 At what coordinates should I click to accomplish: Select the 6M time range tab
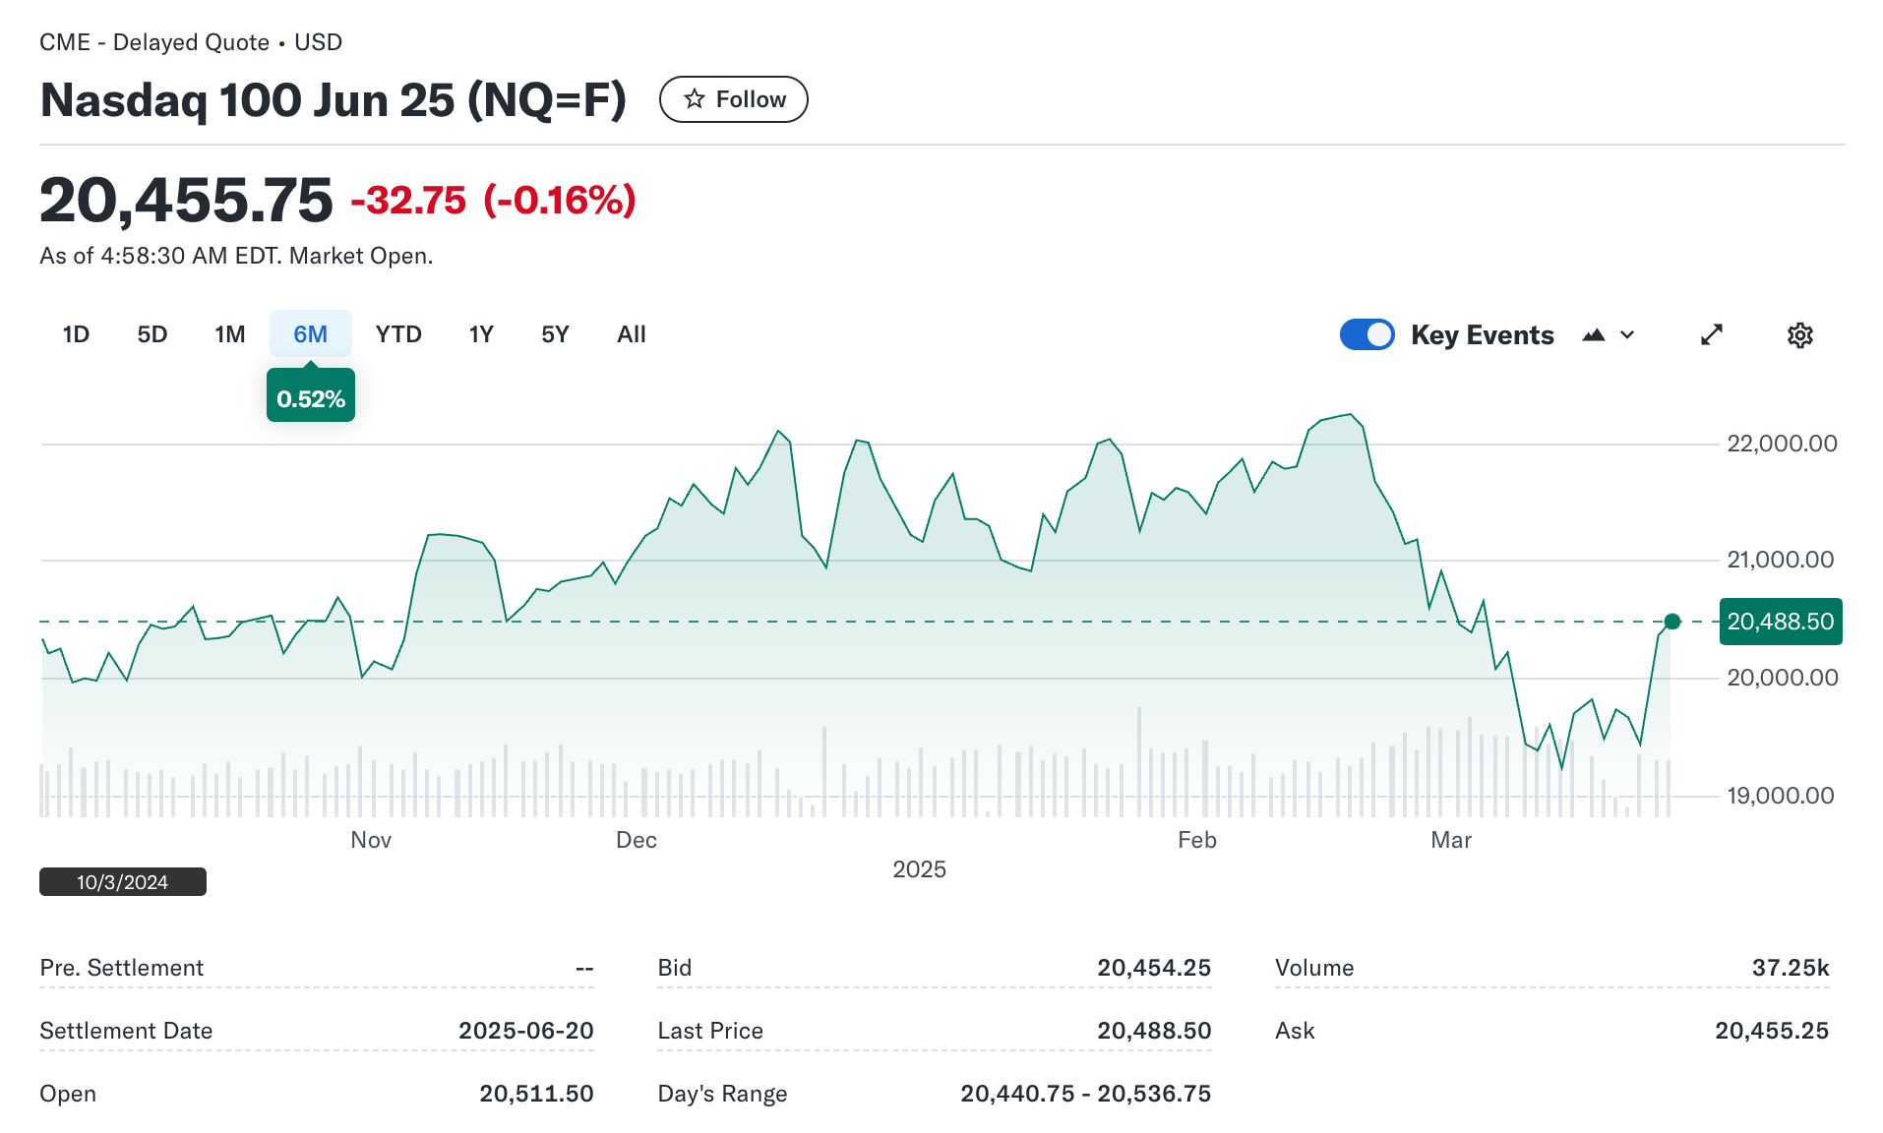(311, 334)
